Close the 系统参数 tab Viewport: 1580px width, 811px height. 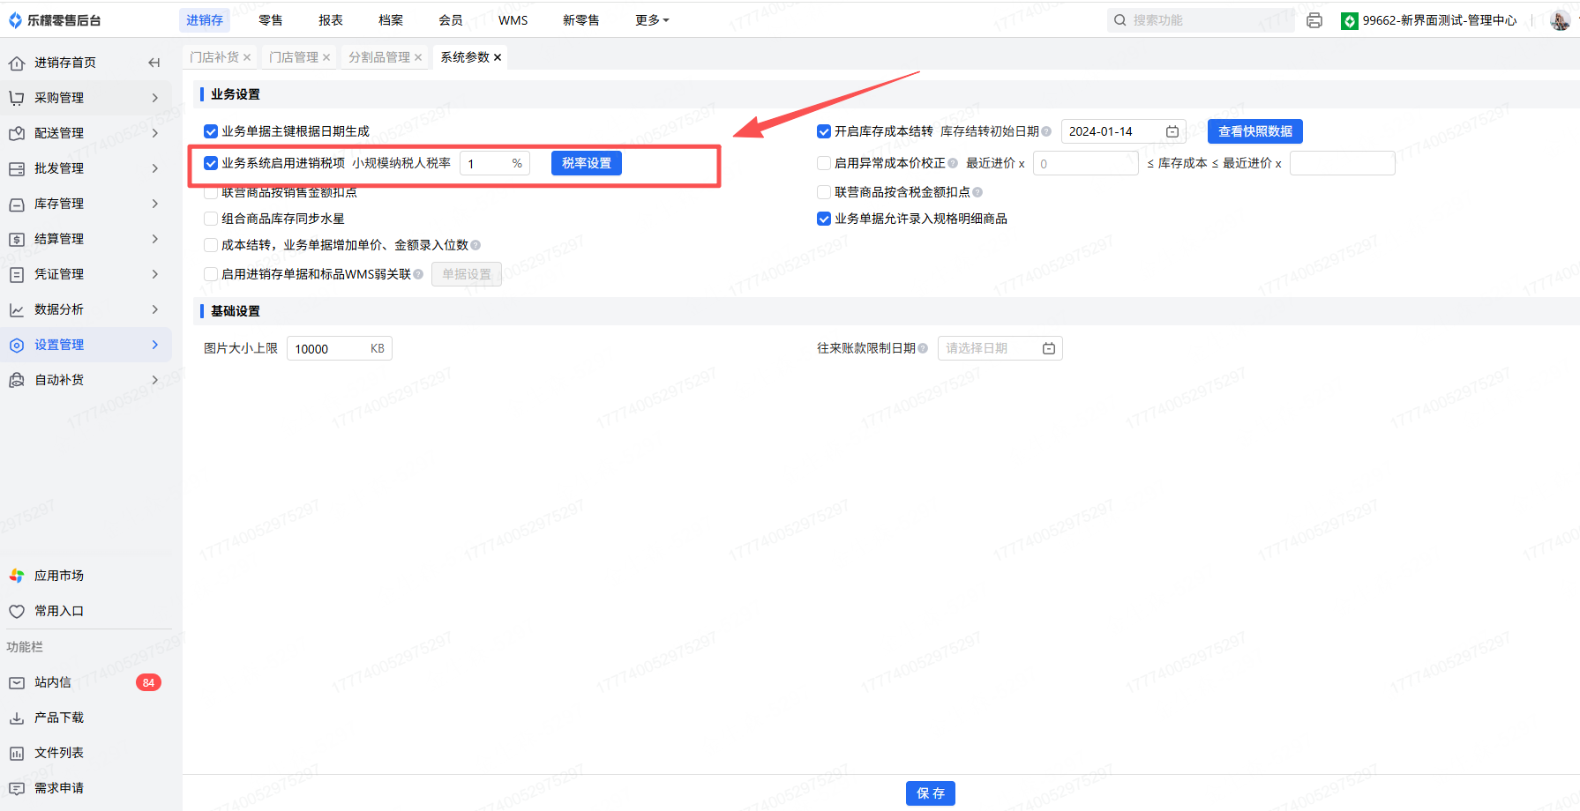pyautogui.click(x=498, y=57)
